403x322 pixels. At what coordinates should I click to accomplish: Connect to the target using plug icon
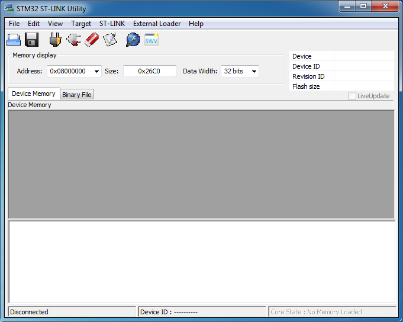[55, 40]
